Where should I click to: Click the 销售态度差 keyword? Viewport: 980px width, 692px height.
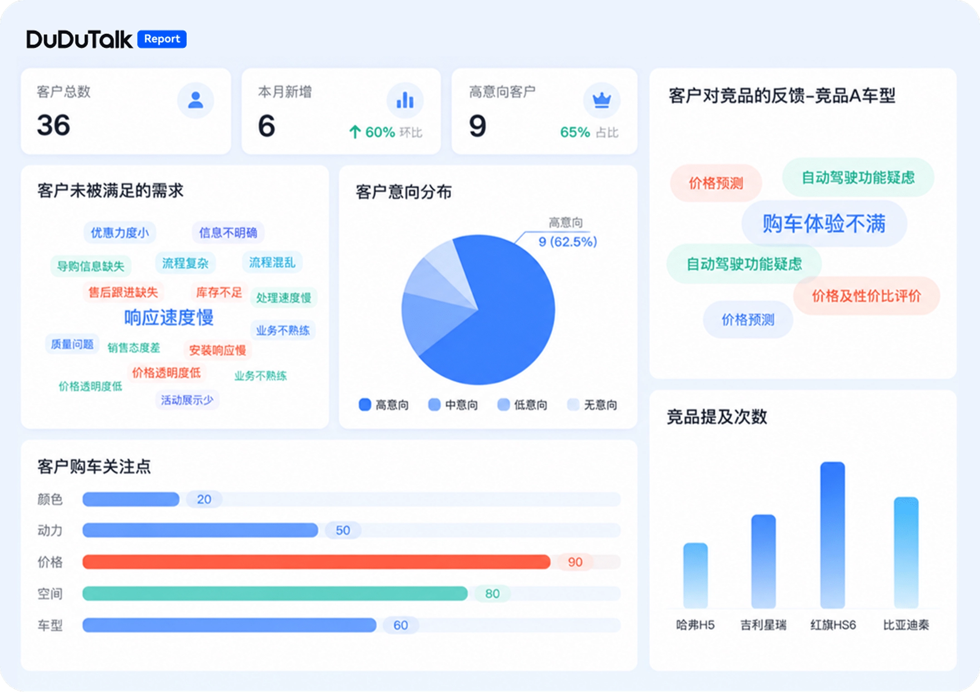pos(134,348)
